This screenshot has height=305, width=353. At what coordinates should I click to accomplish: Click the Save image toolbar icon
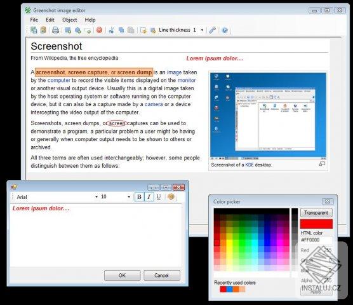pyautogui.click(x=34, y=30)
